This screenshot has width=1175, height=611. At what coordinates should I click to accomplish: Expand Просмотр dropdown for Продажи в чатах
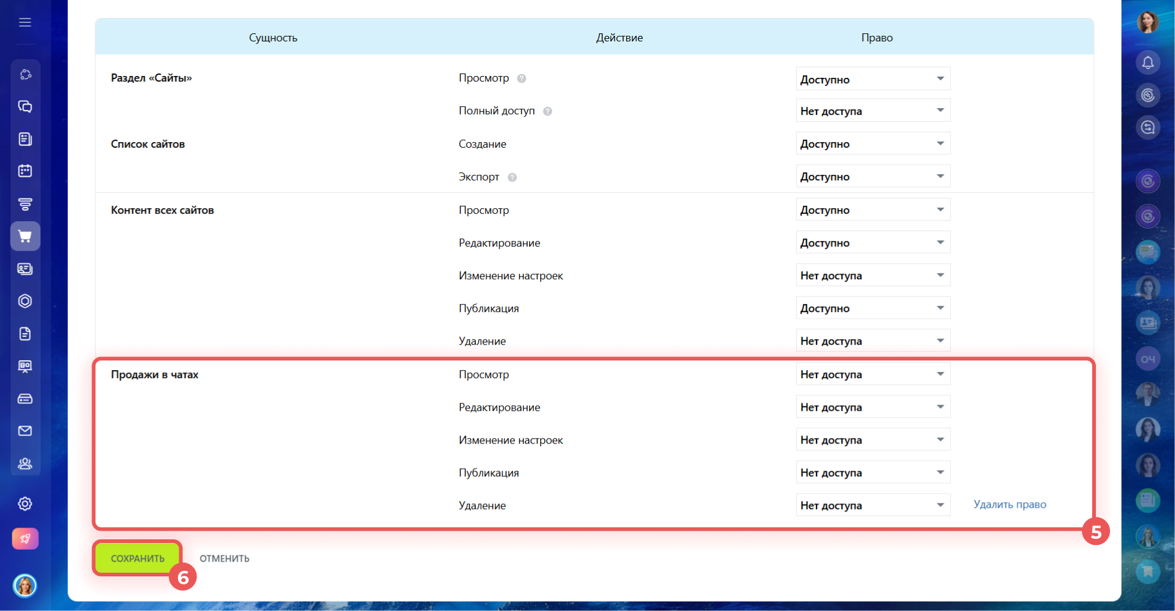tap(872, 374)
